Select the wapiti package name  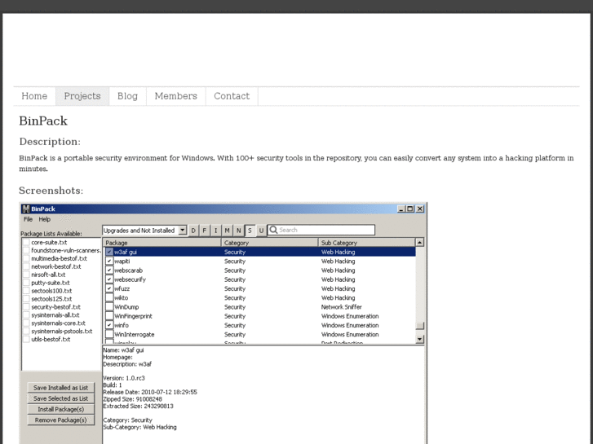(x=122, y=262)
